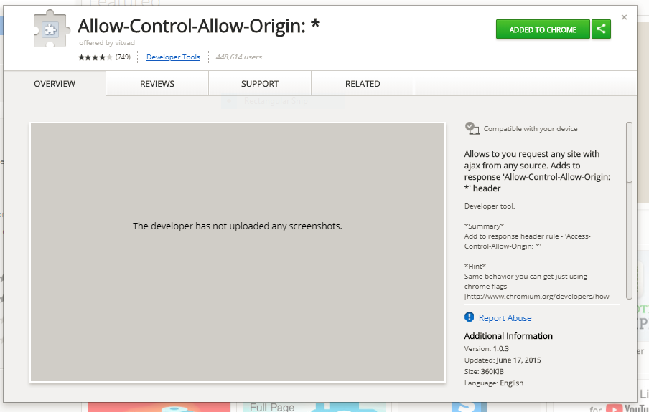Click the Added to Chrome button

pyautogui.click(x=543, y=29)
